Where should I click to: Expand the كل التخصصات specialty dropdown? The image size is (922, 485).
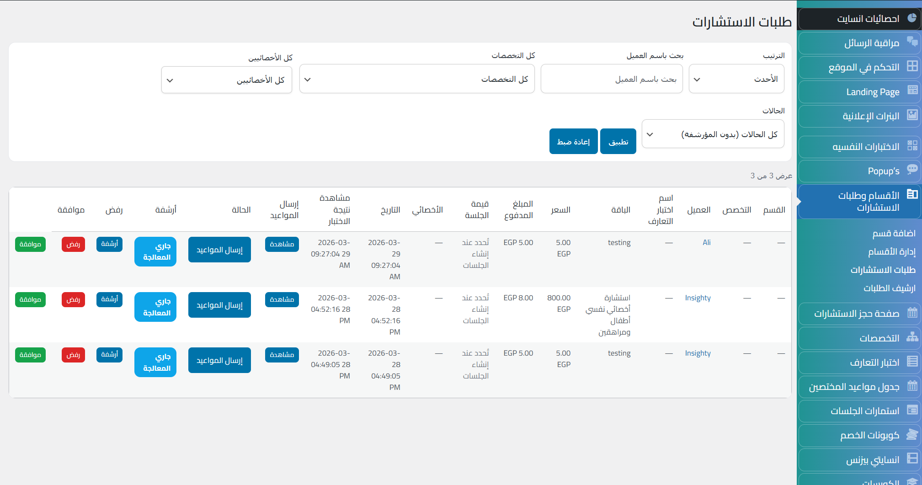(416, 79)
